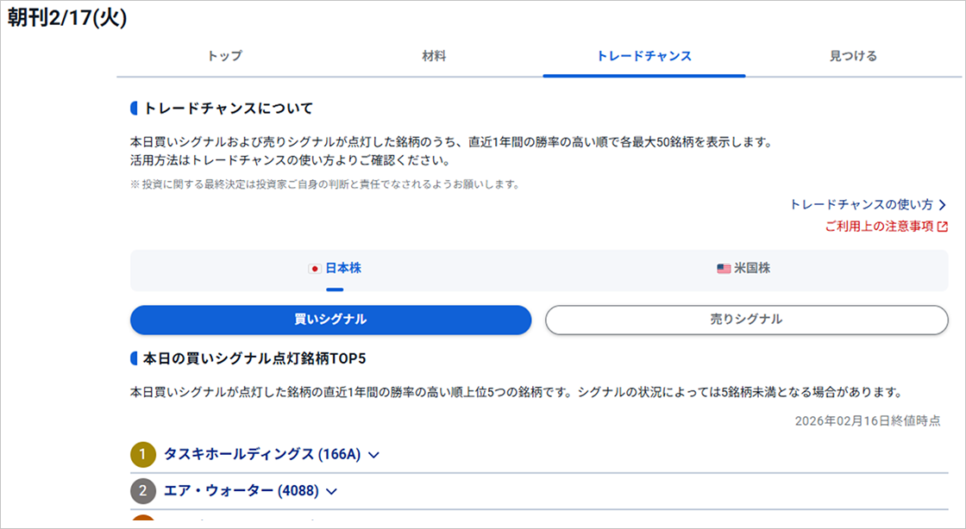Expand the エア・ウォーター (4088) chevron

coord(332,492)
